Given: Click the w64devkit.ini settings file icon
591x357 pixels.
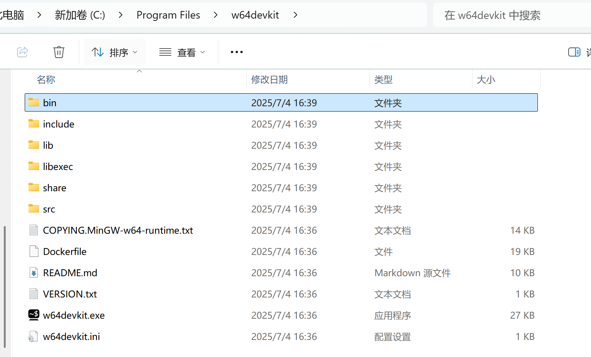Looking at the screenshot, I should [x=33, y=337].
